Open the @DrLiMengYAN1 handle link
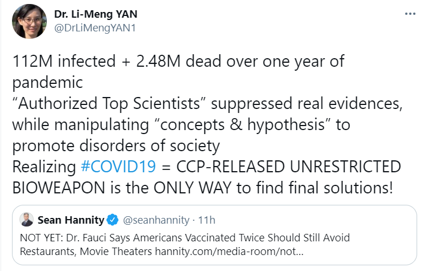The image size is (428, 271). point(95,28)
